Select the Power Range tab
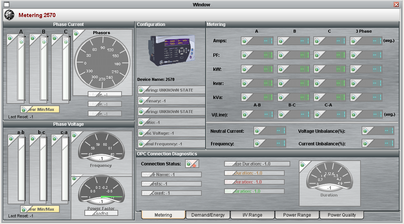 pos(297,215)
